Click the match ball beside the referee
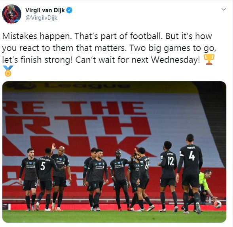The width and height of the screenshot is (233, 227). pos(218,204)
